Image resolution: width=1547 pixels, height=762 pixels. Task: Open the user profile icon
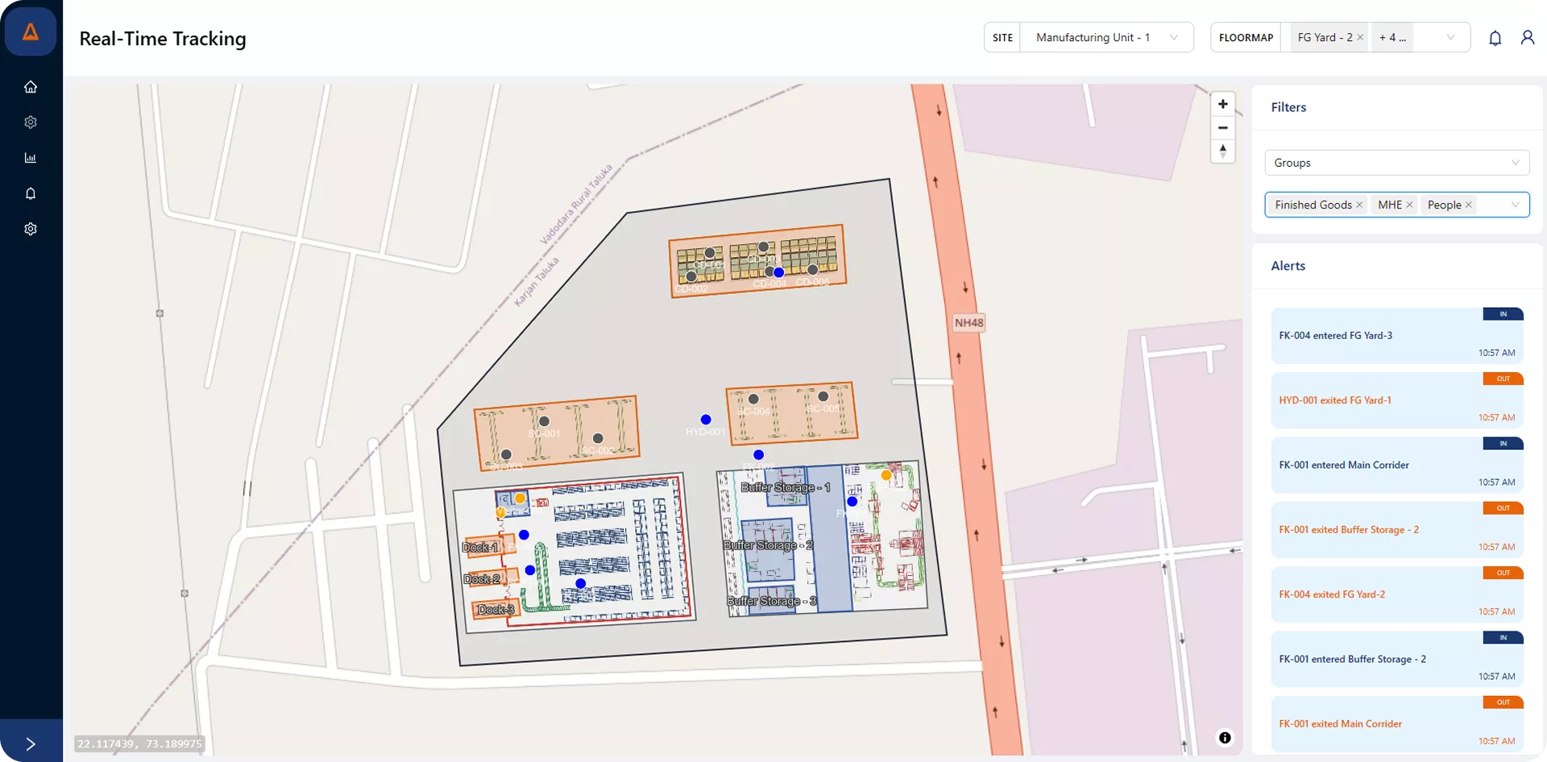[1528, 38]
